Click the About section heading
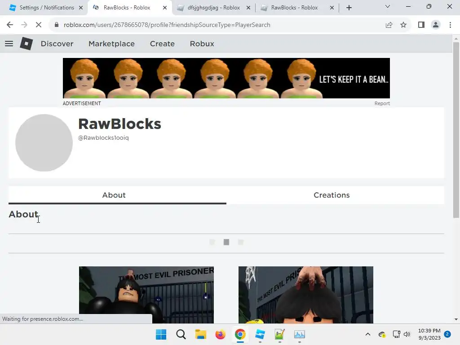This screenshot has width=460, height=345. click(x=23, y=214)
